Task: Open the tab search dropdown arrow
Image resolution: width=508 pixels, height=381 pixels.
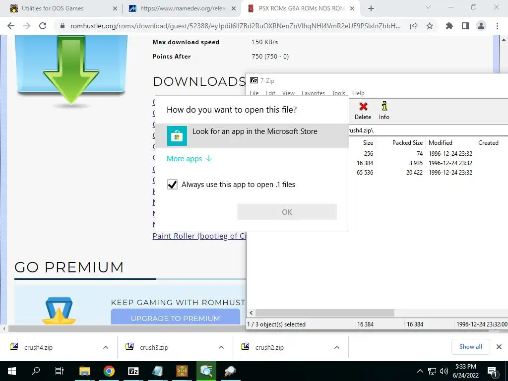Action: click(428, 7)
